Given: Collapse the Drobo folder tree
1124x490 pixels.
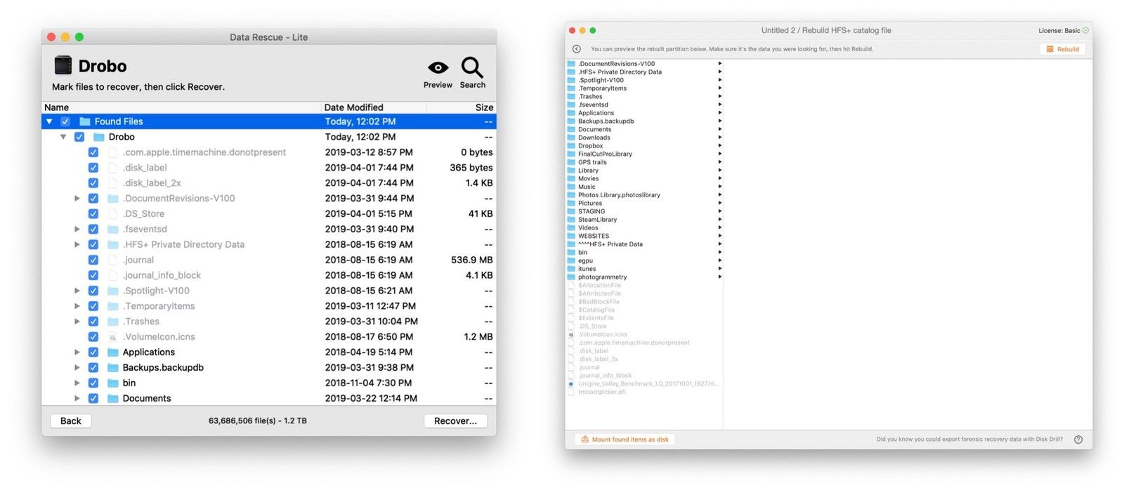Looking at the screenshot, I should tap(63, 137).
